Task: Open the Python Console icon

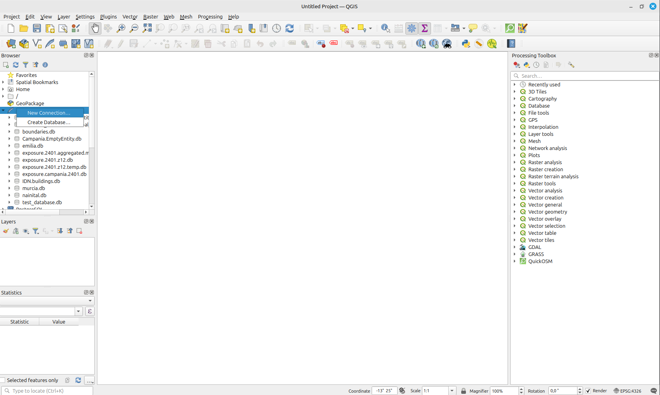Action: [x=466, y=44]
